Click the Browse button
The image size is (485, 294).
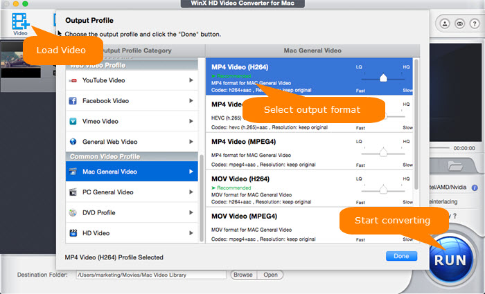tap(243, 275)
